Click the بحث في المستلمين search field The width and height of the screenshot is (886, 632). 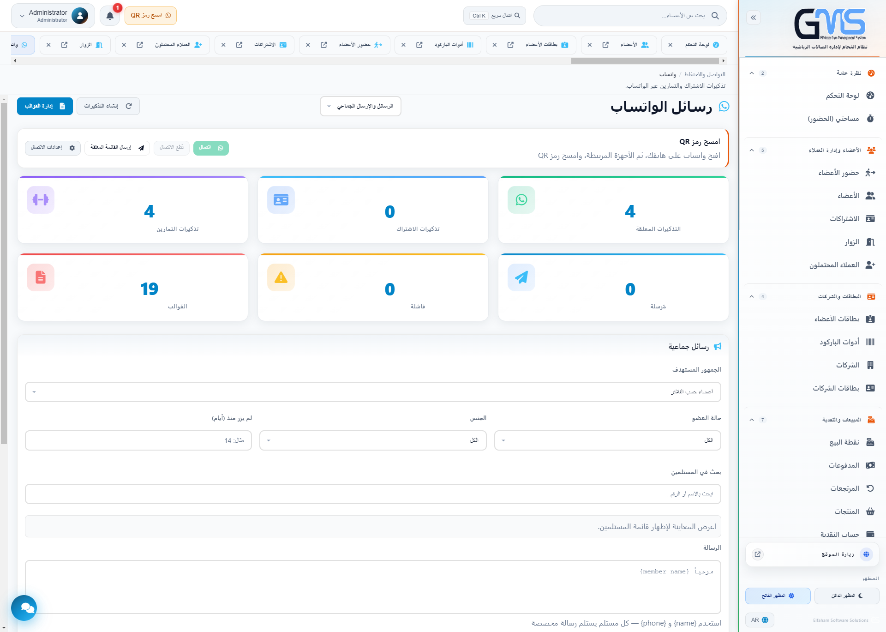373,494
